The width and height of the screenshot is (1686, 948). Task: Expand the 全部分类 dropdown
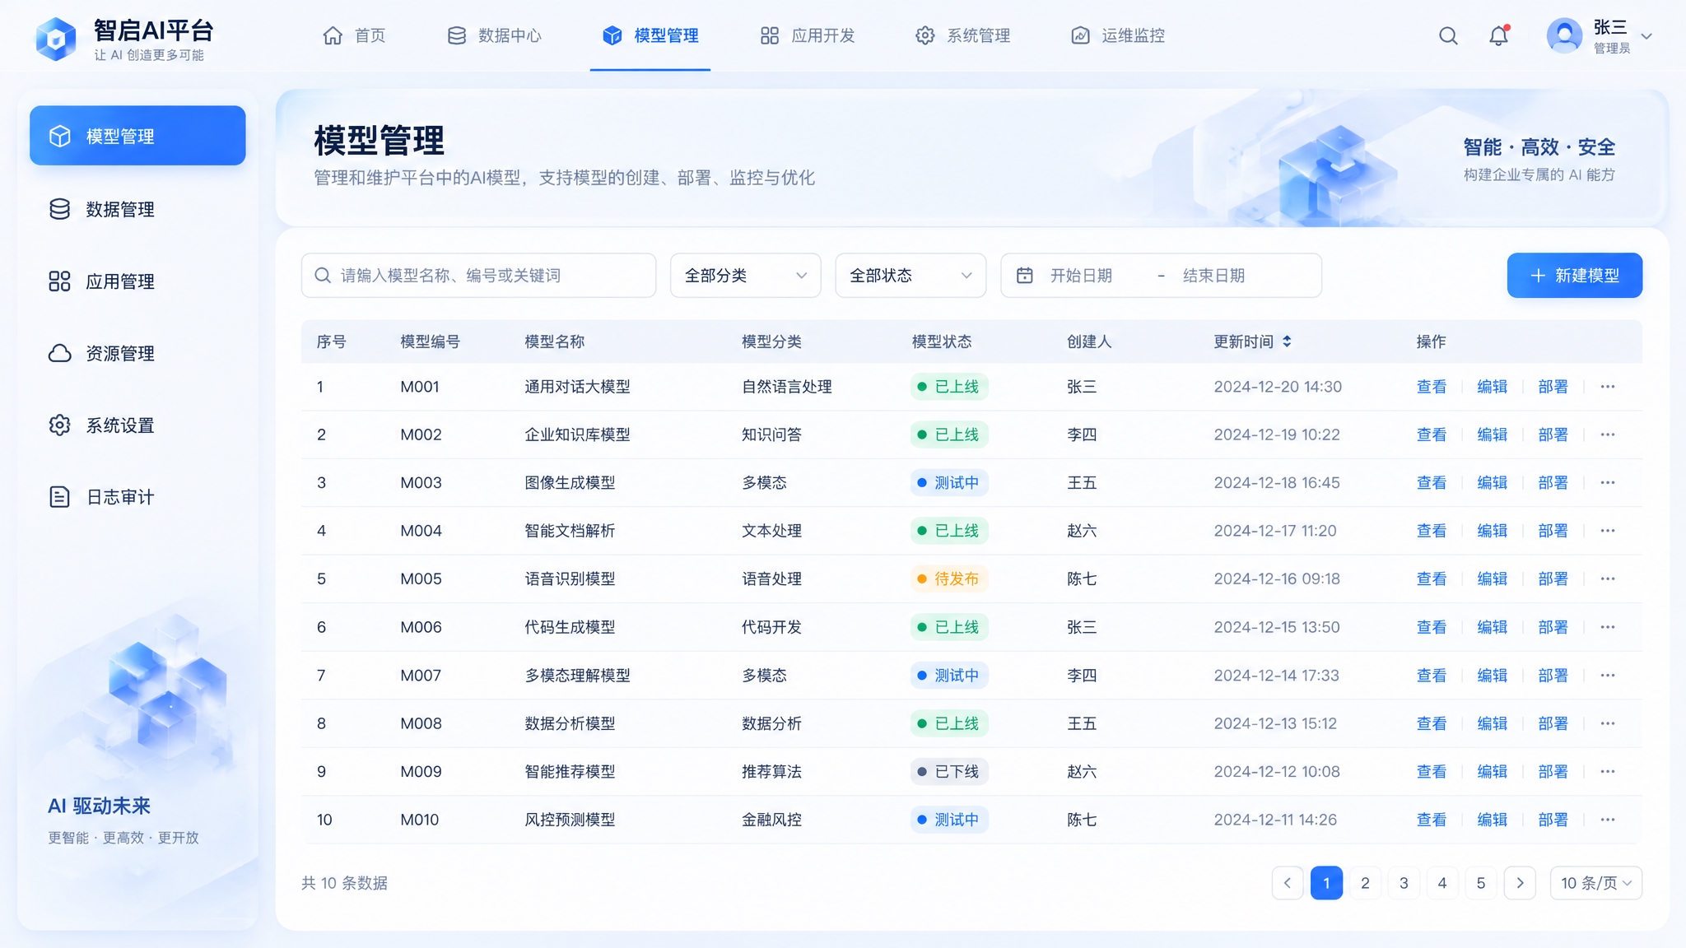tap(745, 276)
